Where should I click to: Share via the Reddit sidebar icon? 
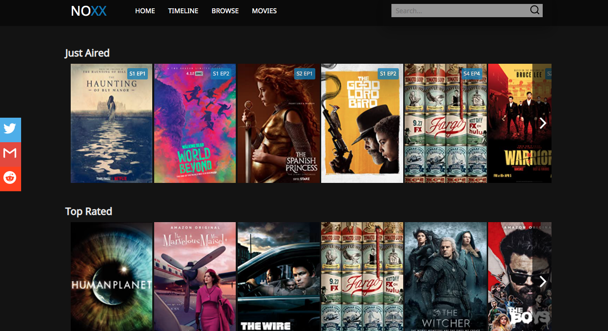click(10, 178)
